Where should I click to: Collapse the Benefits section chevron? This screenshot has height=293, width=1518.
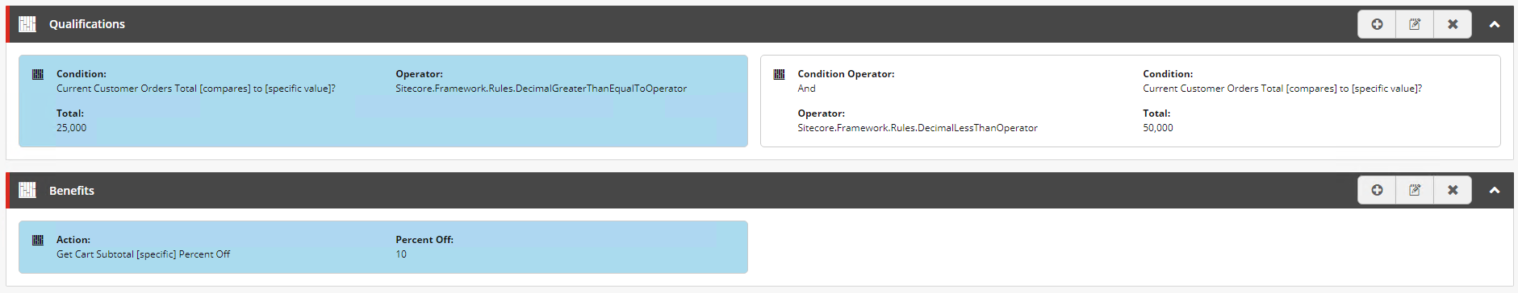[1495, 190]
